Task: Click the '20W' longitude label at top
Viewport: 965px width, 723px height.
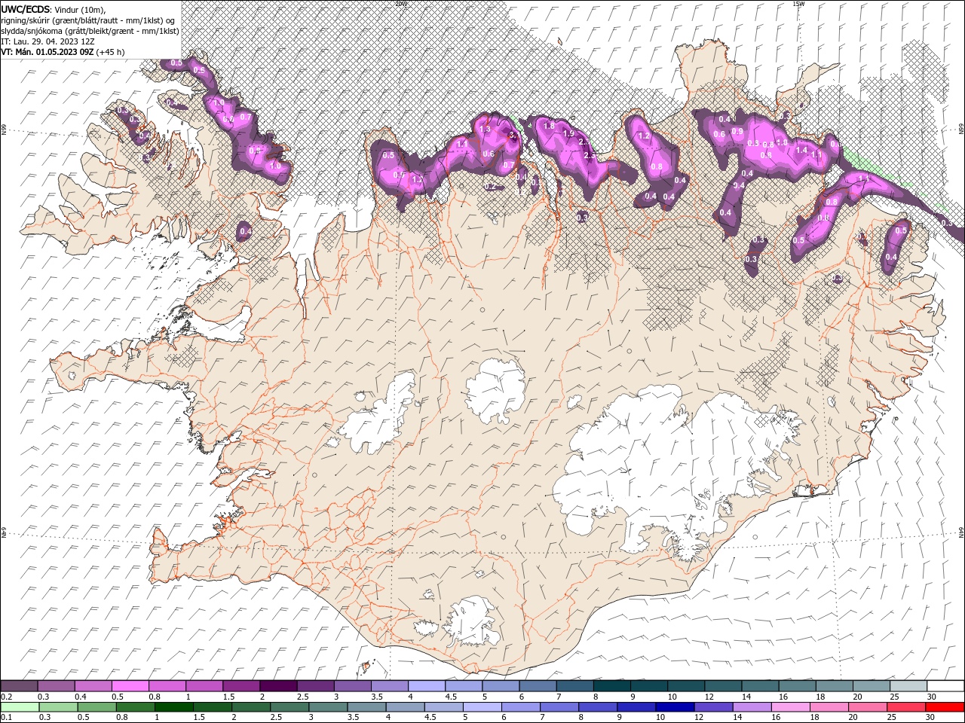Action: 401,4
